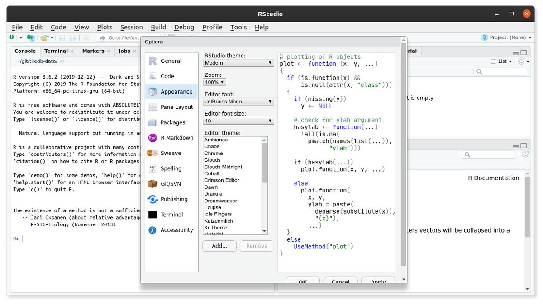Image resolution: width=543 pixels, height=304 pixels.
Task: Select the Cobalt editor theme
Action: [212, 173]
